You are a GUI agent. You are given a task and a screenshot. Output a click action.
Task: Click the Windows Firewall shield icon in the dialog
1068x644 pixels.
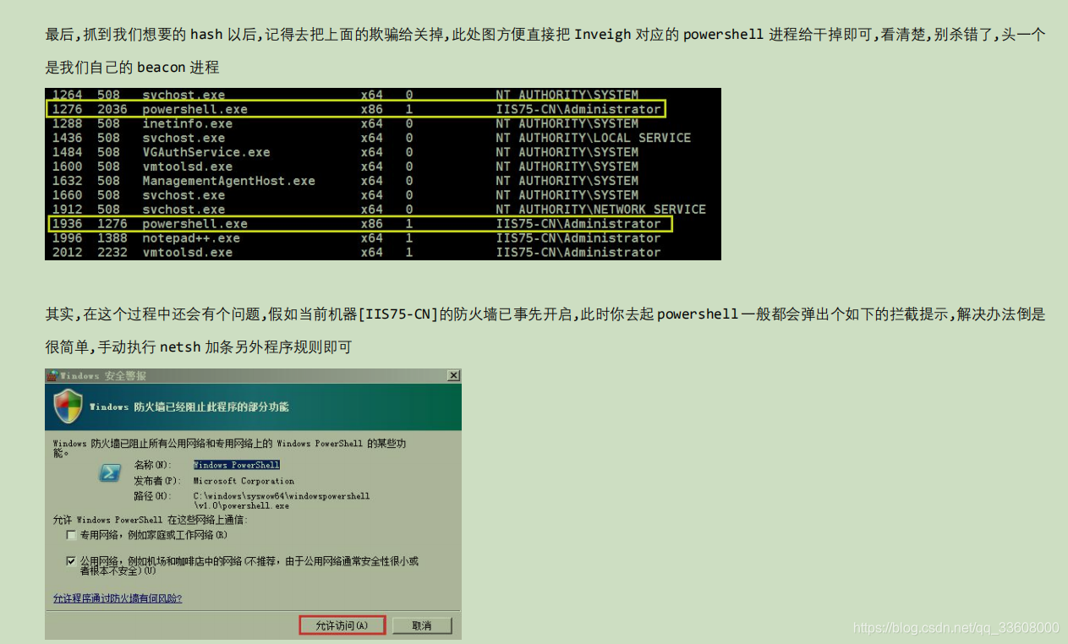pyautogui.click(x=68, y=407)
